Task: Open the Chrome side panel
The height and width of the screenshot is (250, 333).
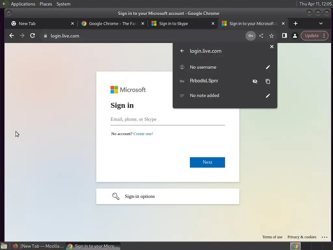Action: coord(284,36)
